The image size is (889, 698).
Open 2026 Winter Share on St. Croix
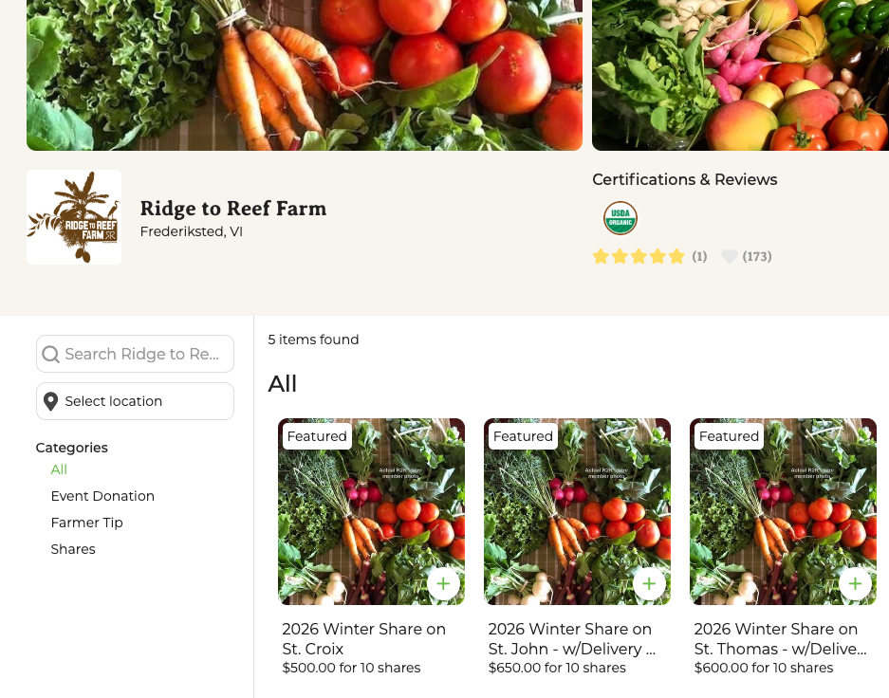click(x=363, y=638)
